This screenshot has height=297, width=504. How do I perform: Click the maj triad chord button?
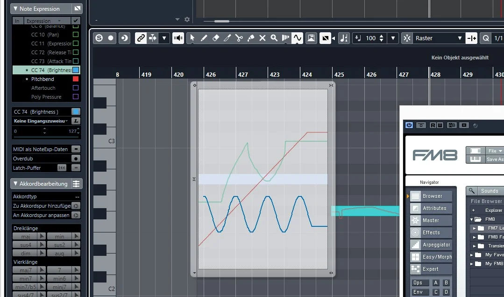click(26, 236)
